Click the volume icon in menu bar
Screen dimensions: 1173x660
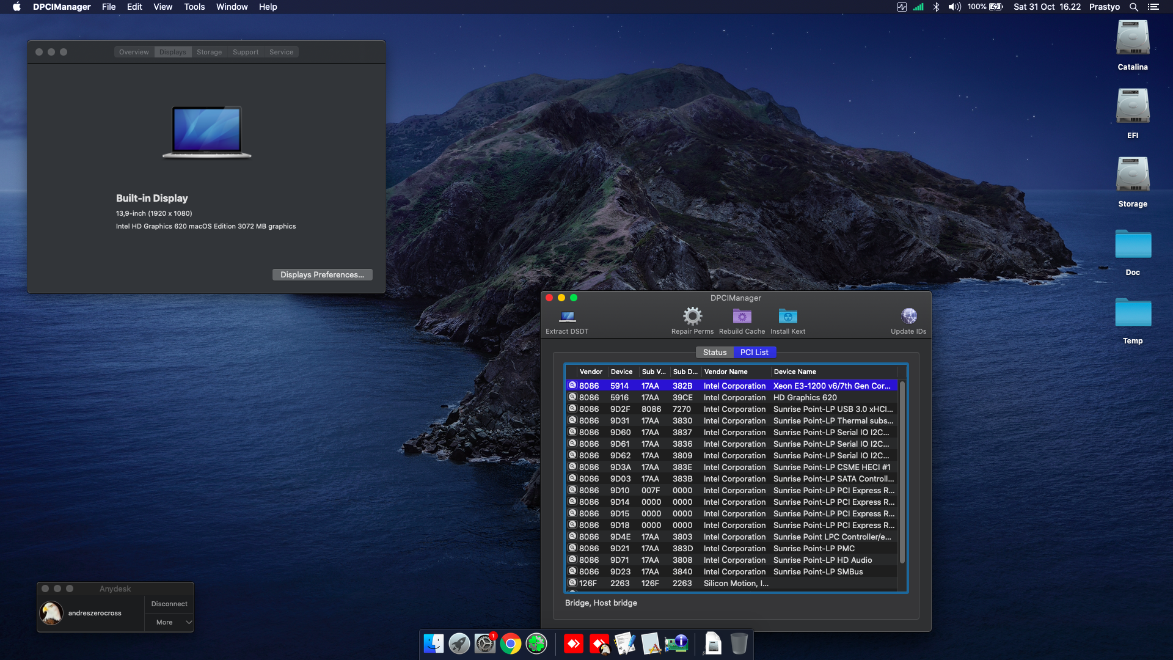point(954,7)
